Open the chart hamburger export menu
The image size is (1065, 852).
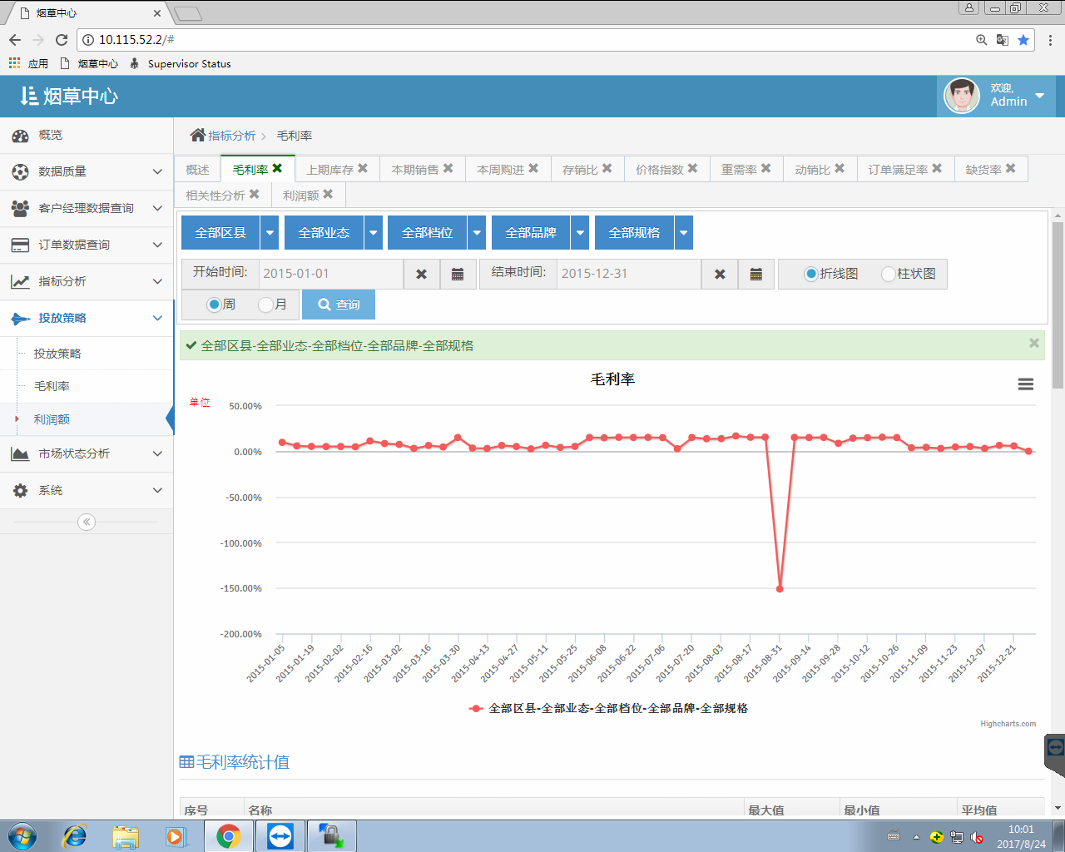(x=1025, y=384)
